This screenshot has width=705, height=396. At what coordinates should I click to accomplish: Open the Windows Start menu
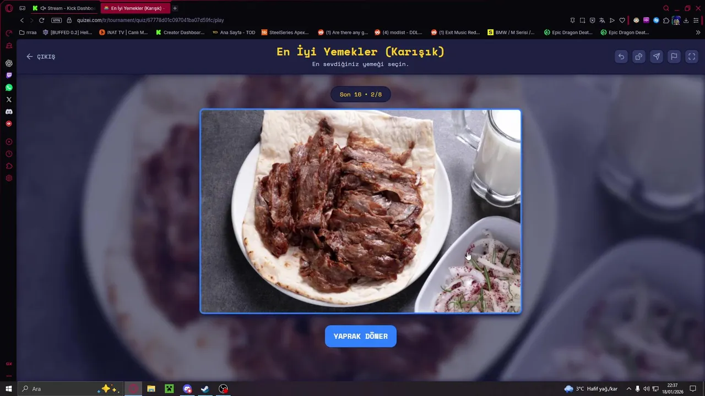click(x=9, y=389)
